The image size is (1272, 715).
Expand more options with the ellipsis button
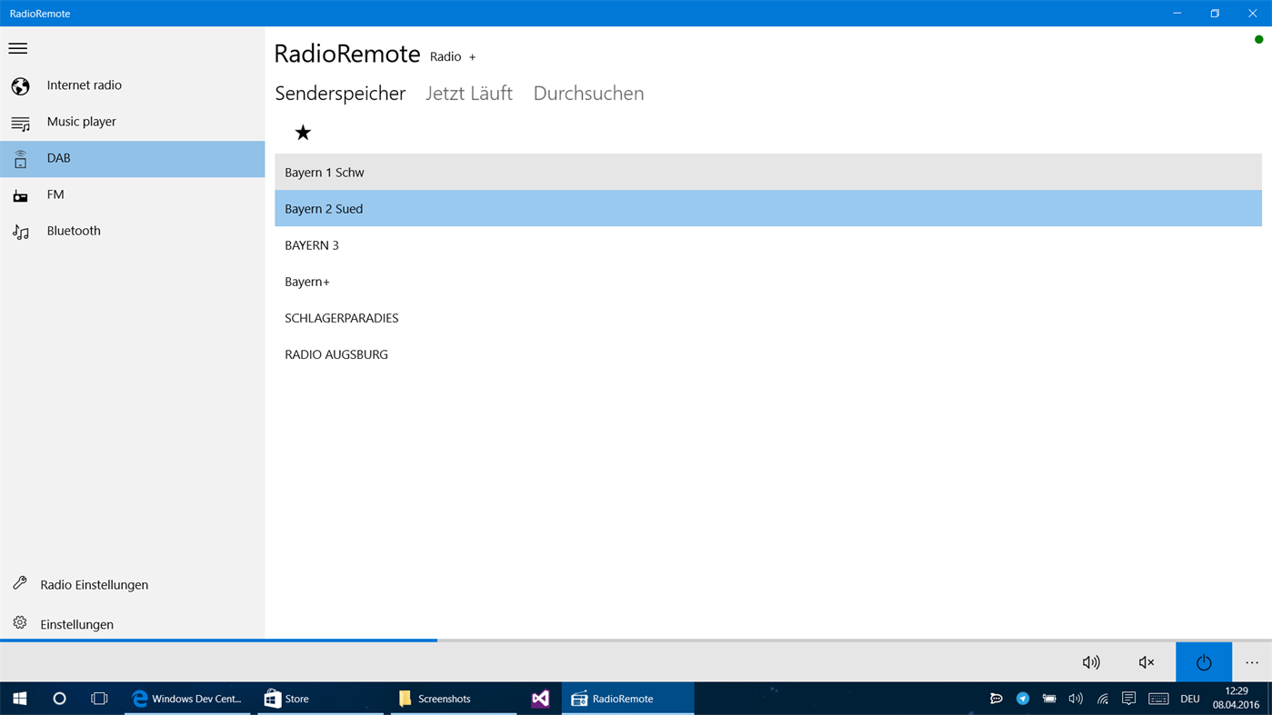1250,661
